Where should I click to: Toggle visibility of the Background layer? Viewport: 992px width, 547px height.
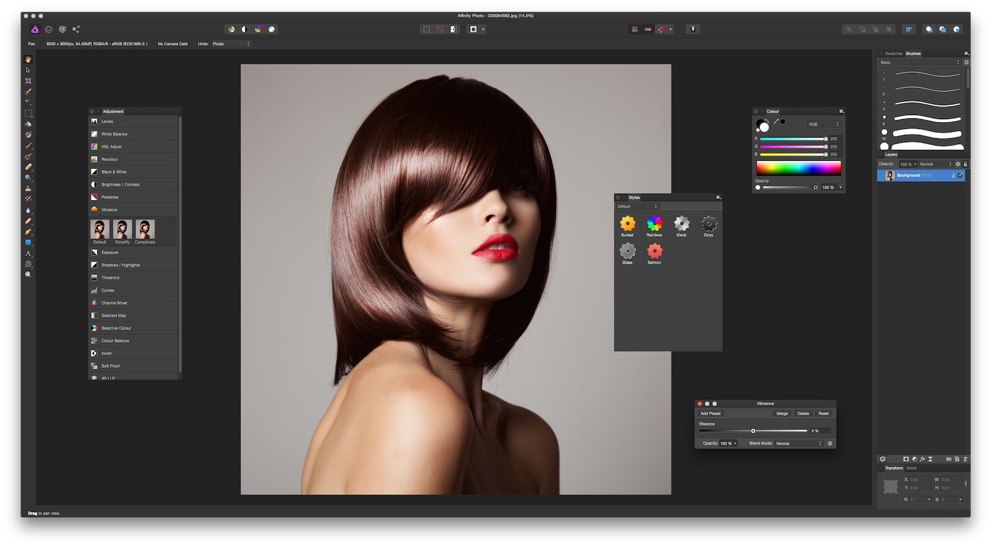(x=960, y=175)
